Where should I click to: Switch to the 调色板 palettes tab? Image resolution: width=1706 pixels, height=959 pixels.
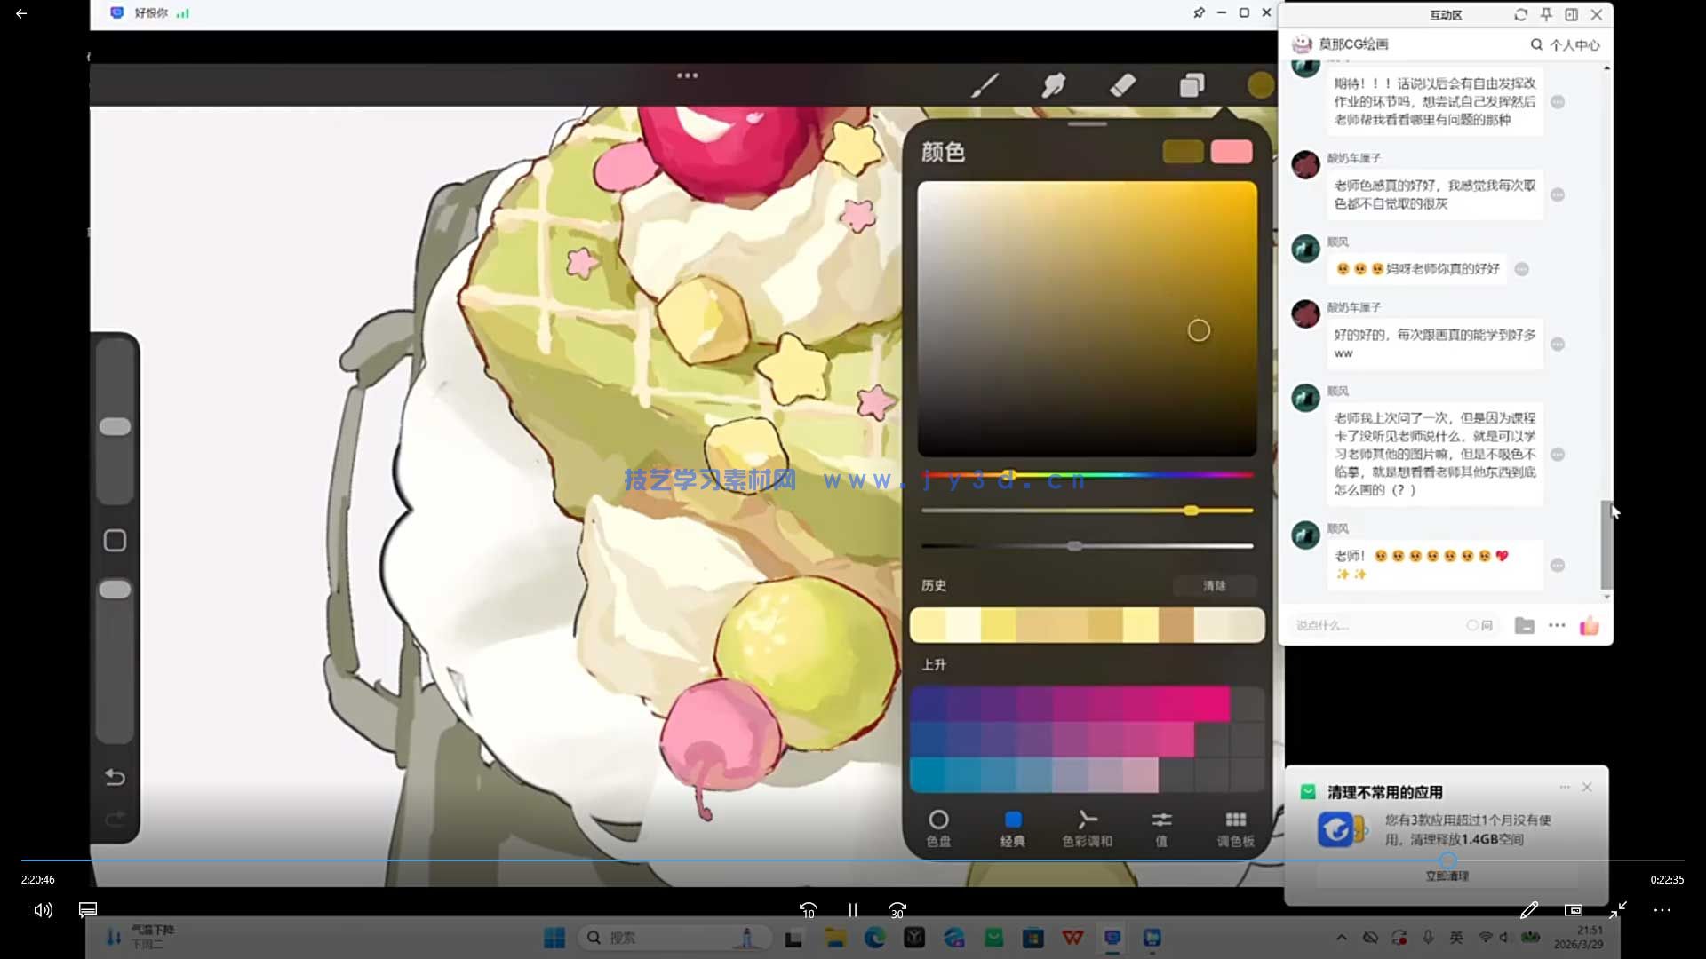(x=1235, y=828)
